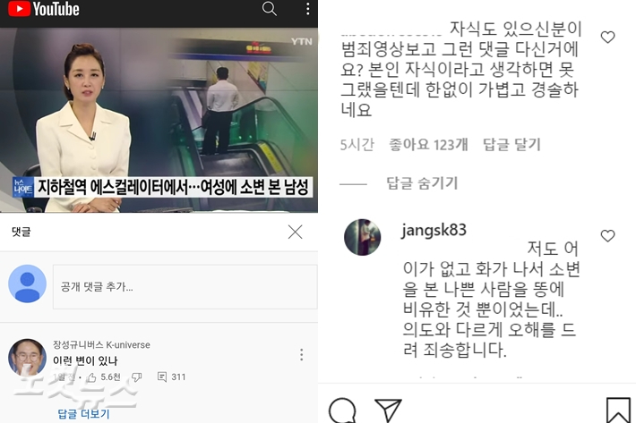Like the comment '이런 변이 있나'

point(91,377)
